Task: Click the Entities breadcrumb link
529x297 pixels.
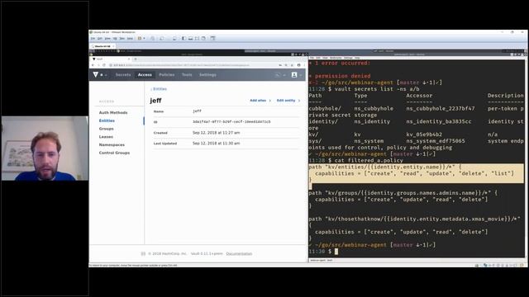Action: 160,89
